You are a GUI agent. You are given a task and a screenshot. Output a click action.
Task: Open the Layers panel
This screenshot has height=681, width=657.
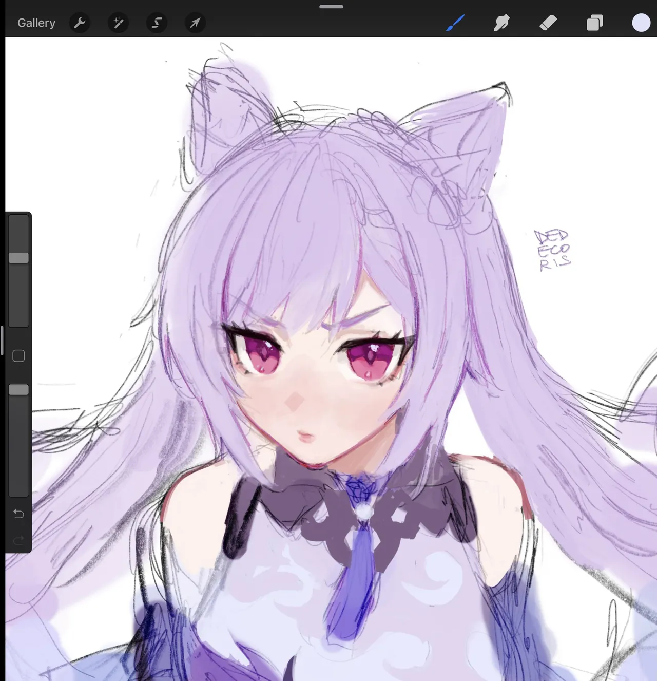pos(594,23)
